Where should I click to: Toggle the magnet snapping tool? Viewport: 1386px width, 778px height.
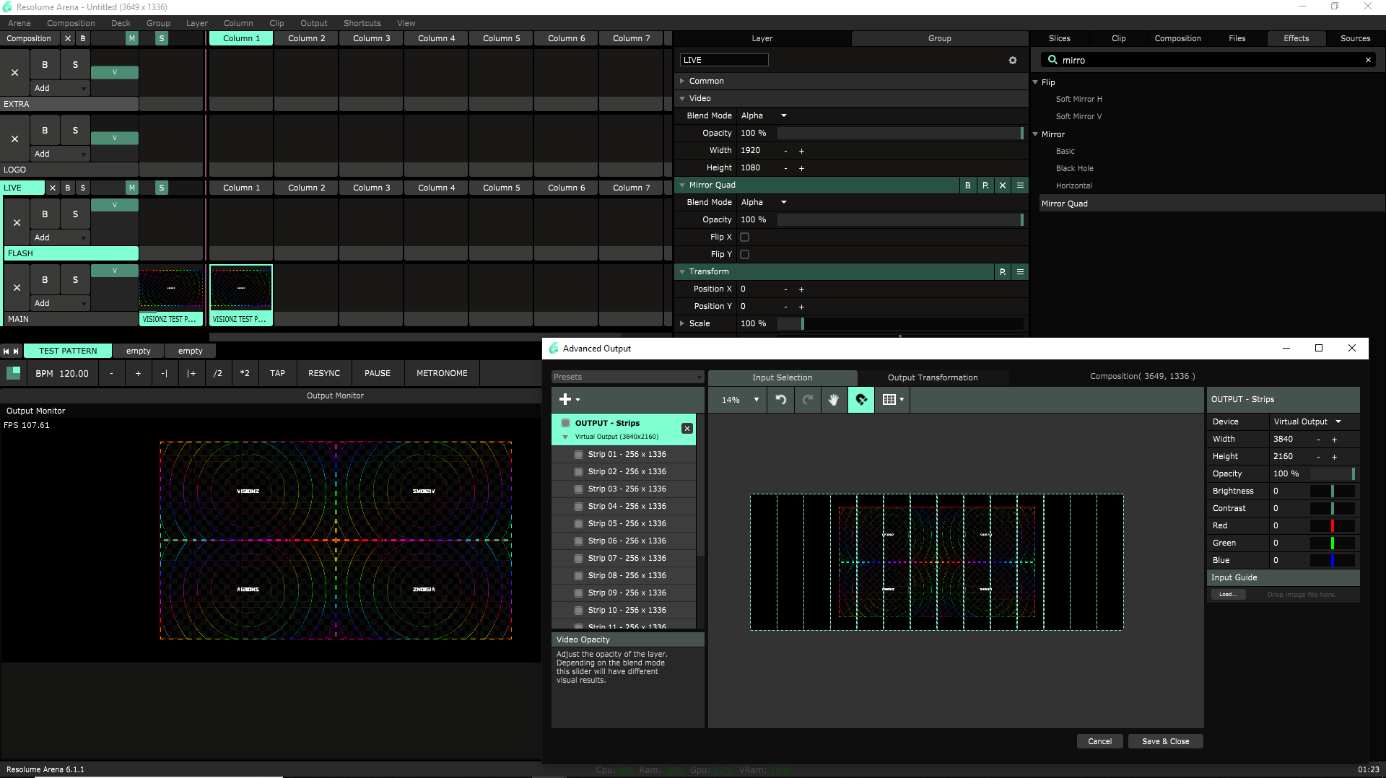click(x=860, y=400)
